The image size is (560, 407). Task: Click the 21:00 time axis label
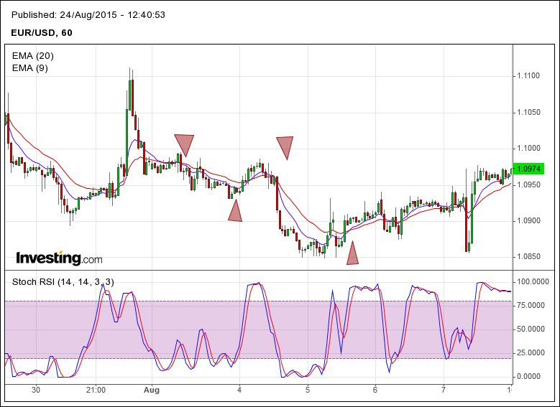point(96,390)
